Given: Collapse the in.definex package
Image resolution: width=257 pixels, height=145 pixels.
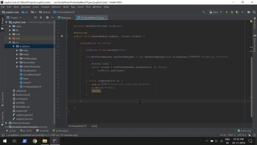Looking at the screenshot, I should 13,46.
